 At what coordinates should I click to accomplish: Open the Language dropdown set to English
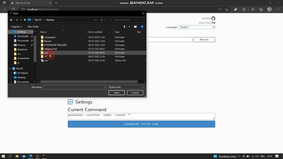point(197,27)
